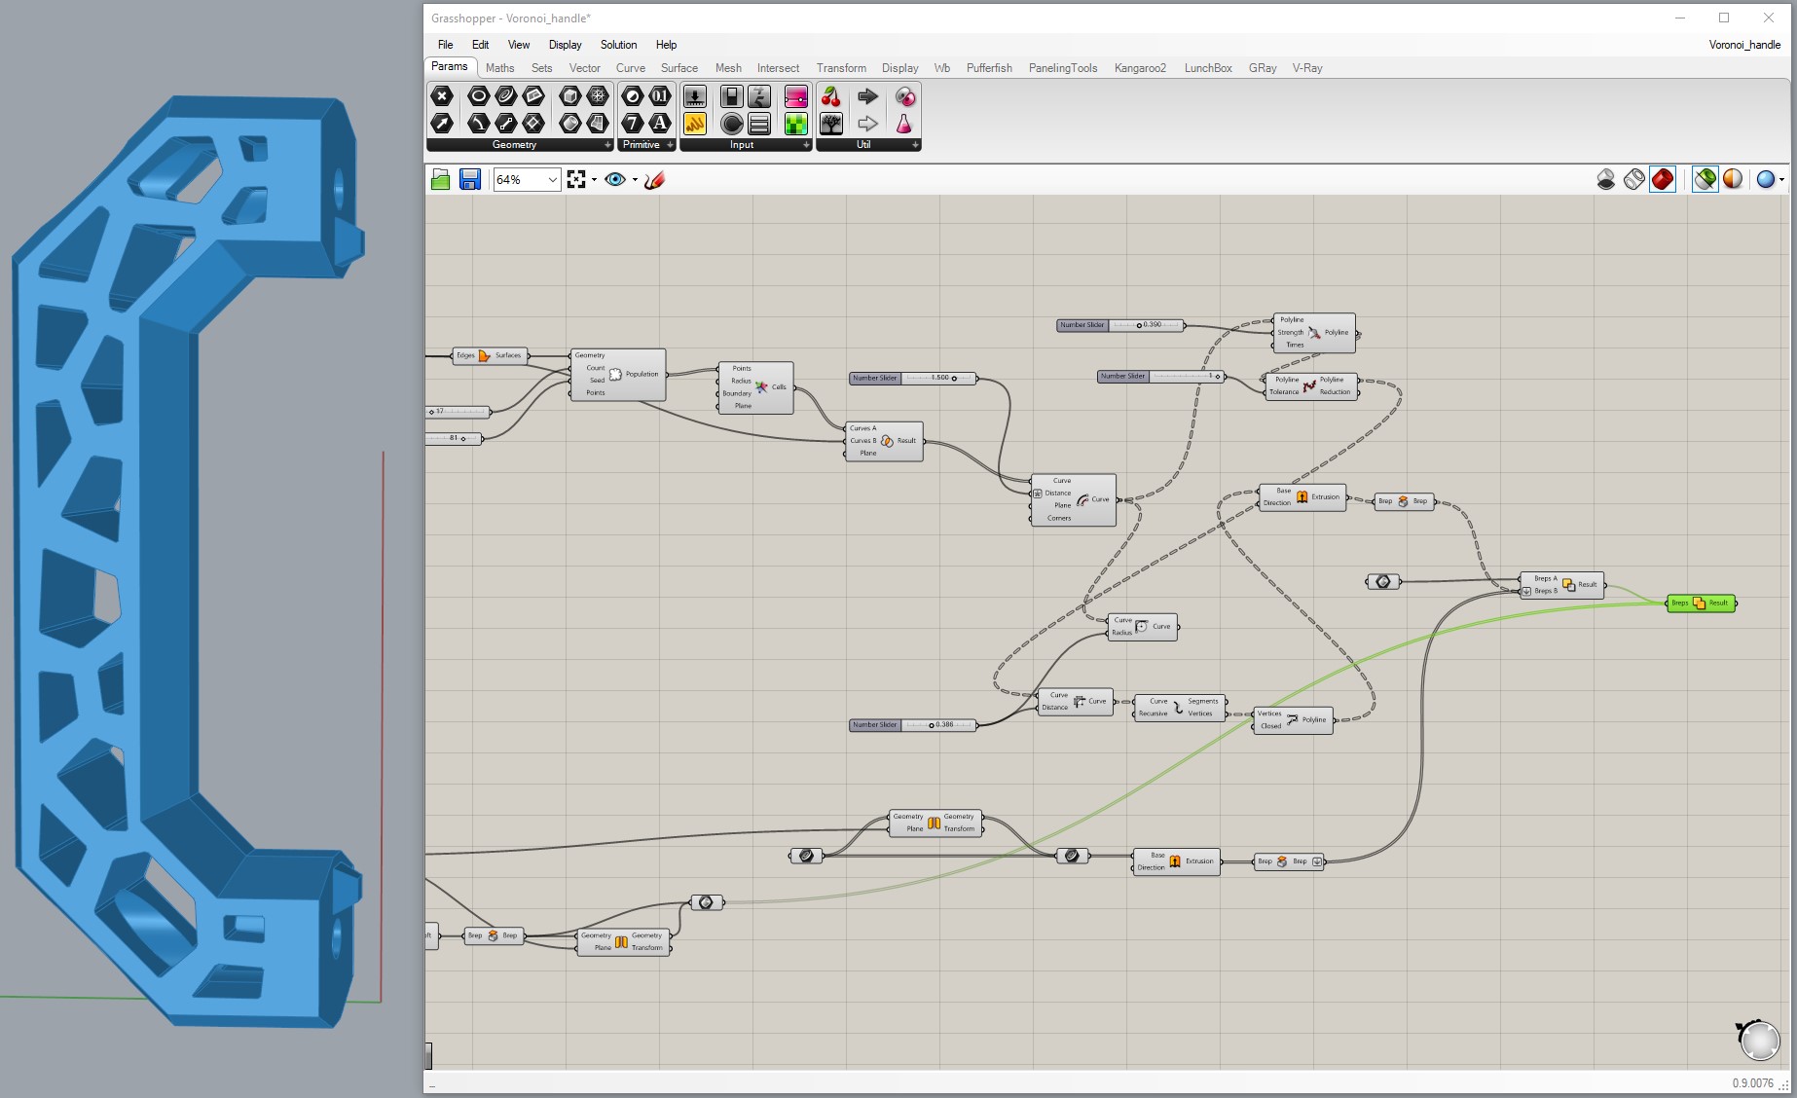Select the Vector parameter arrow icon
Viewport: 1797px width, 1098px height.
coord(442,124)
